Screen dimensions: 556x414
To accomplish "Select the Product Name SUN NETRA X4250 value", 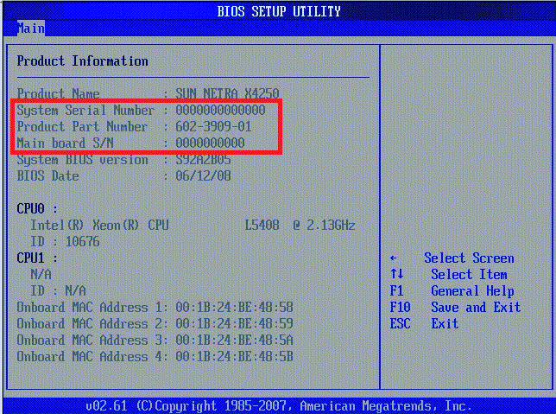I will 227,93.
